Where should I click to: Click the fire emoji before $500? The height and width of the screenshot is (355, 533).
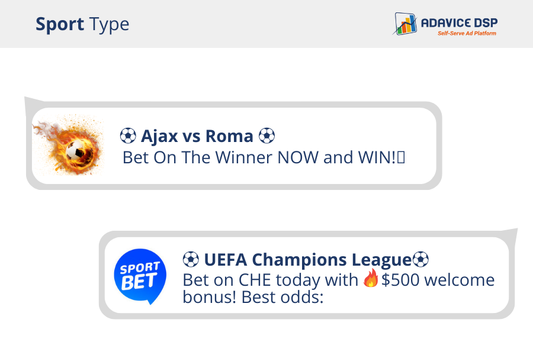coord(371,278)
